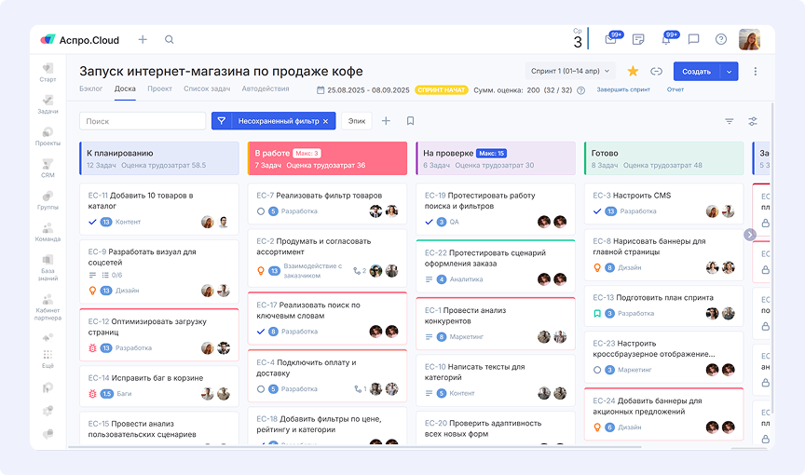The width and height of the screenshot is (805, 475).
Task: Expand the arrow next to Создать button
Action: point(730,71)
